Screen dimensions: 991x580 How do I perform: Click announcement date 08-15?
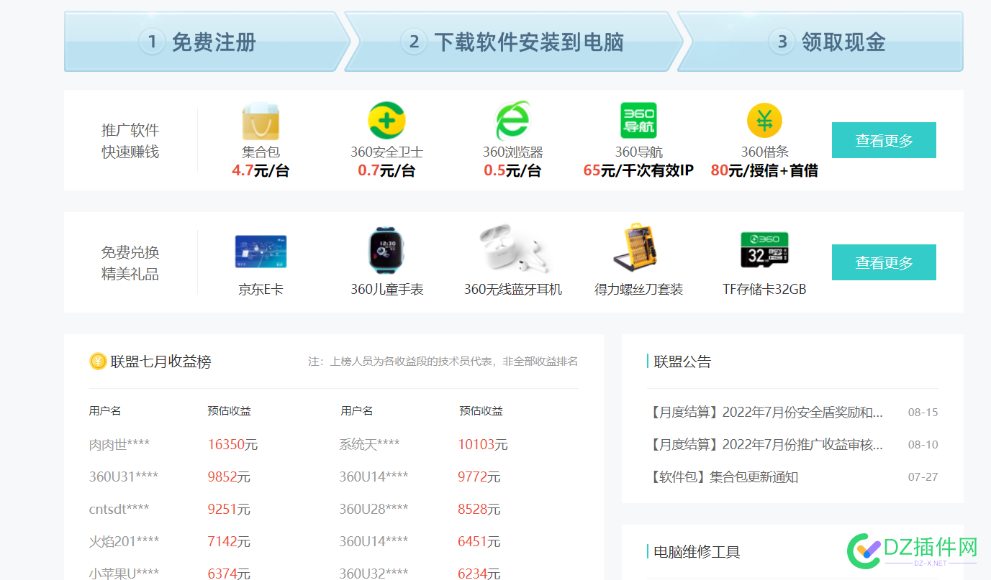[x=923, y=413]
